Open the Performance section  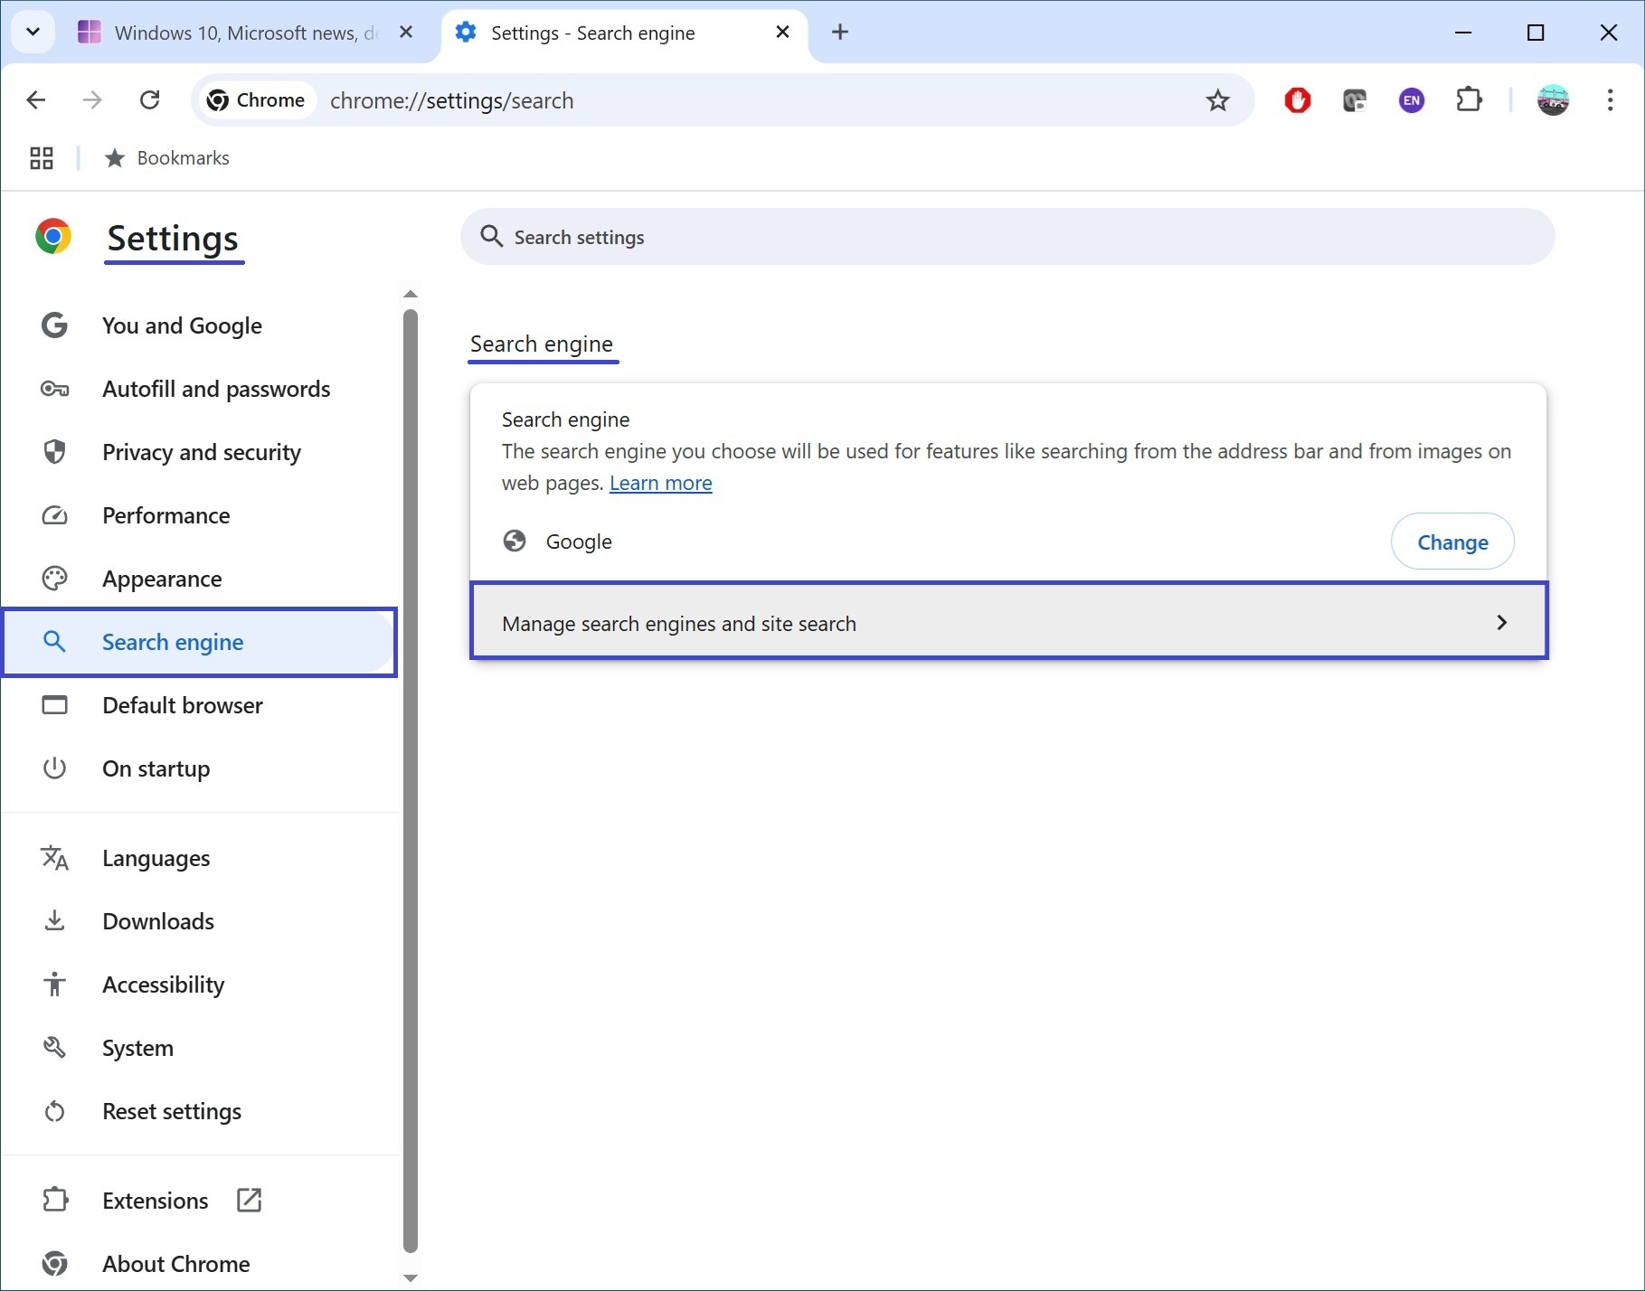(199, 515)
